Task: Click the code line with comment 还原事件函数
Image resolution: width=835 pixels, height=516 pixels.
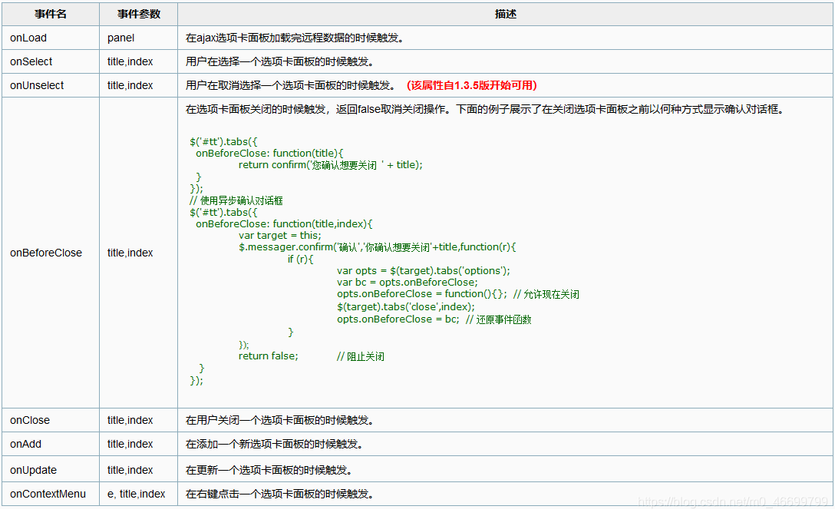Action: click(434, 319)
